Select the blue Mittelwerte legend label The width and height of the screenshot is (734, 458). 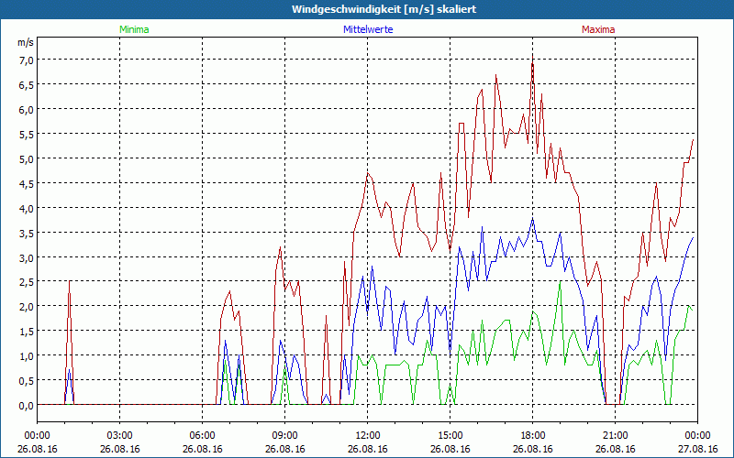point(368,29)
